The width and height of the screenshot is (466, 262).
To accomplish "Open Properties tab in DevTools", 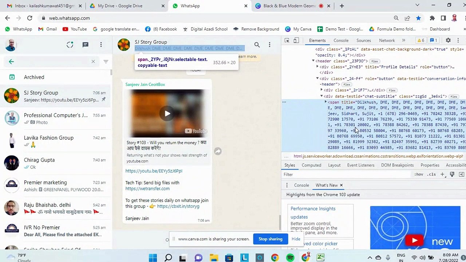I will (x=430, y=165).
